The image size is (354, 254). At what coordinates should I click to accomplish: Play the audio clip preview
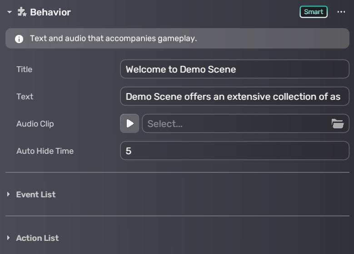(130, 123)
